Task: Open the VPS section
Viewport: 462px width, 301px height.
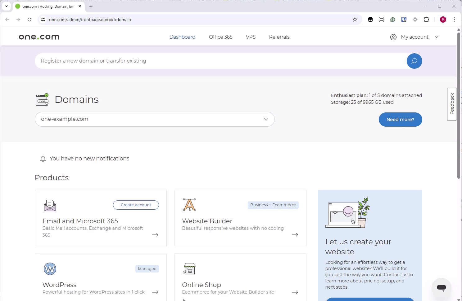Action: coord(251,37)
